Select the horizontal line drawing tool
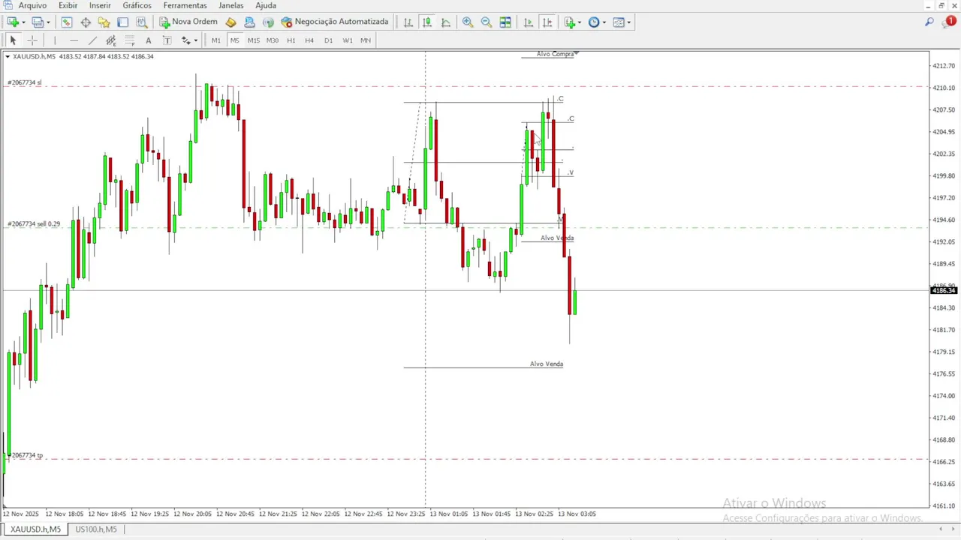The height and width of the screenshot is (540, 961). (73, 40)
